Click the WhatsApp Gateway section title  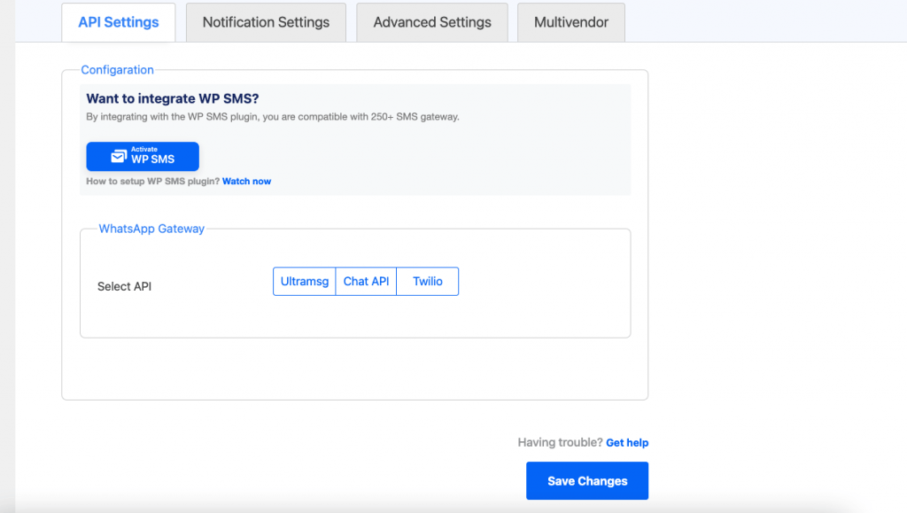coord(151,229)
